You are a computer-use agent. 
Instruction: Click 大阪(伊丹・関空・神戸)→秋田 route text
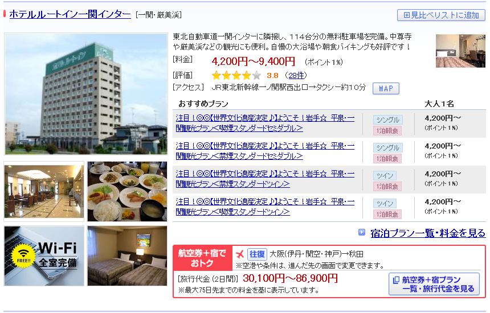tap(316, 254)
